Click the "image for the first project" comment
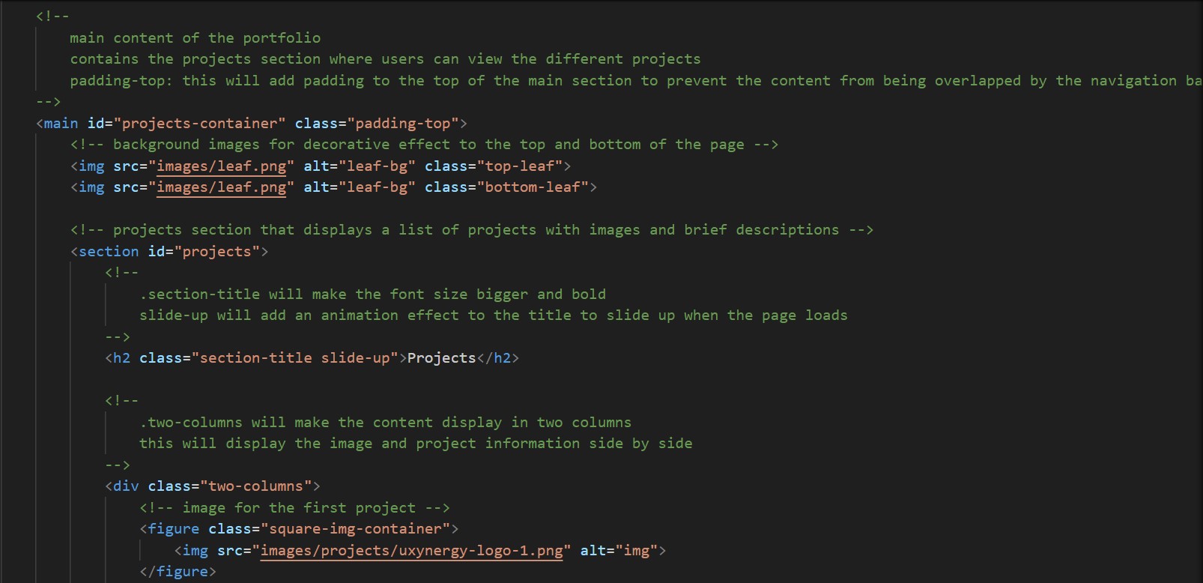 tap(294, 508)
